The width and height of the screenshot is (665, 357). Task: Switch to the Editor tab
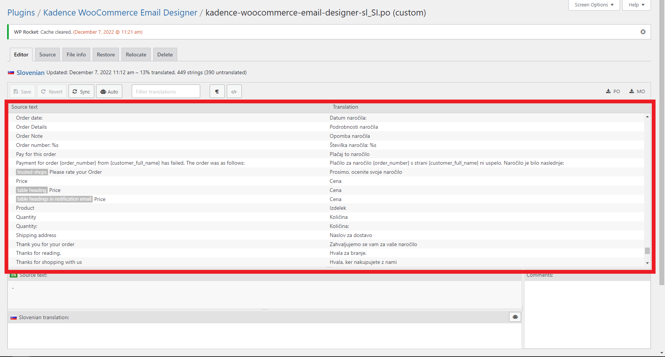(x=21, y=55)
